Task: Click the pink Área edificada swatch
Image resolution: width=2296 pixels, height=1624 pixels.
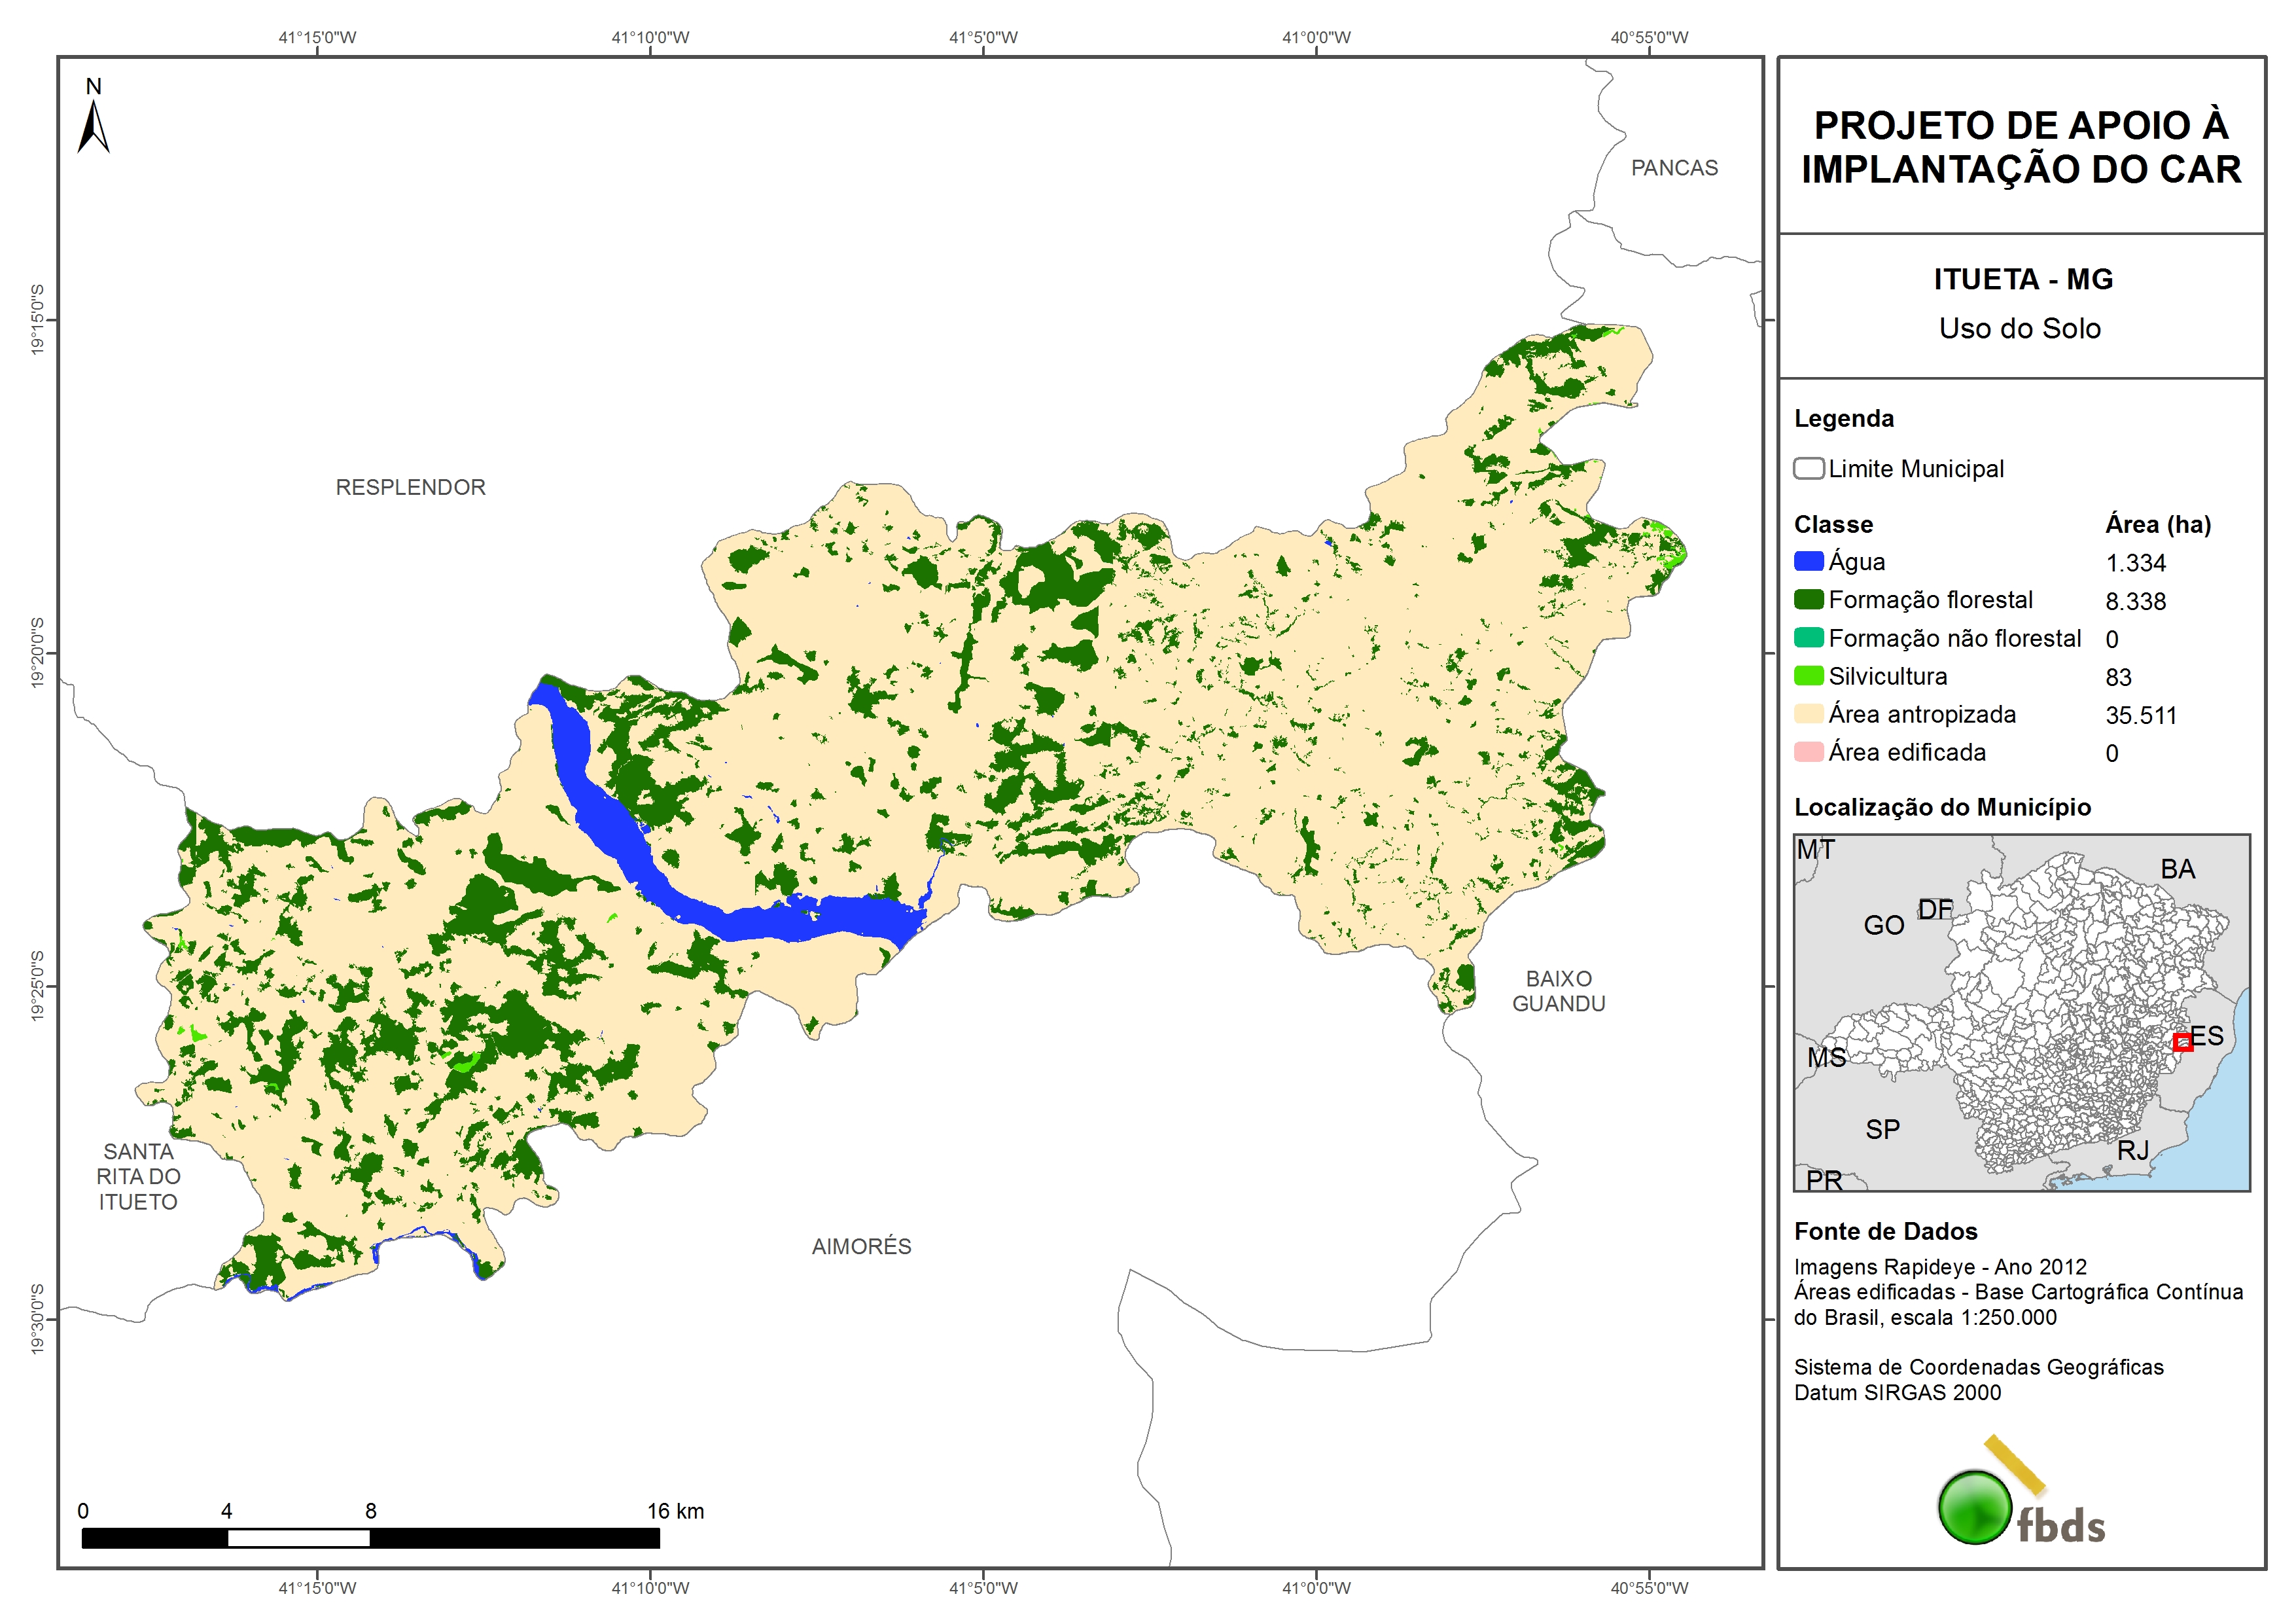Action: (1808, 751)
